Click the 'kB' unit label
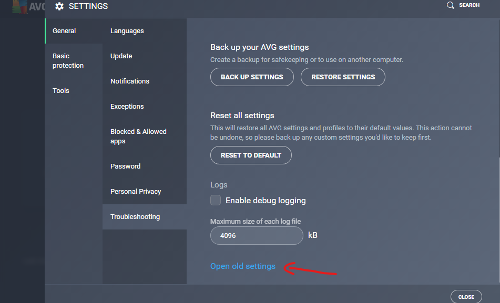This screenshot has height=303, width=500. click(312, 235)
